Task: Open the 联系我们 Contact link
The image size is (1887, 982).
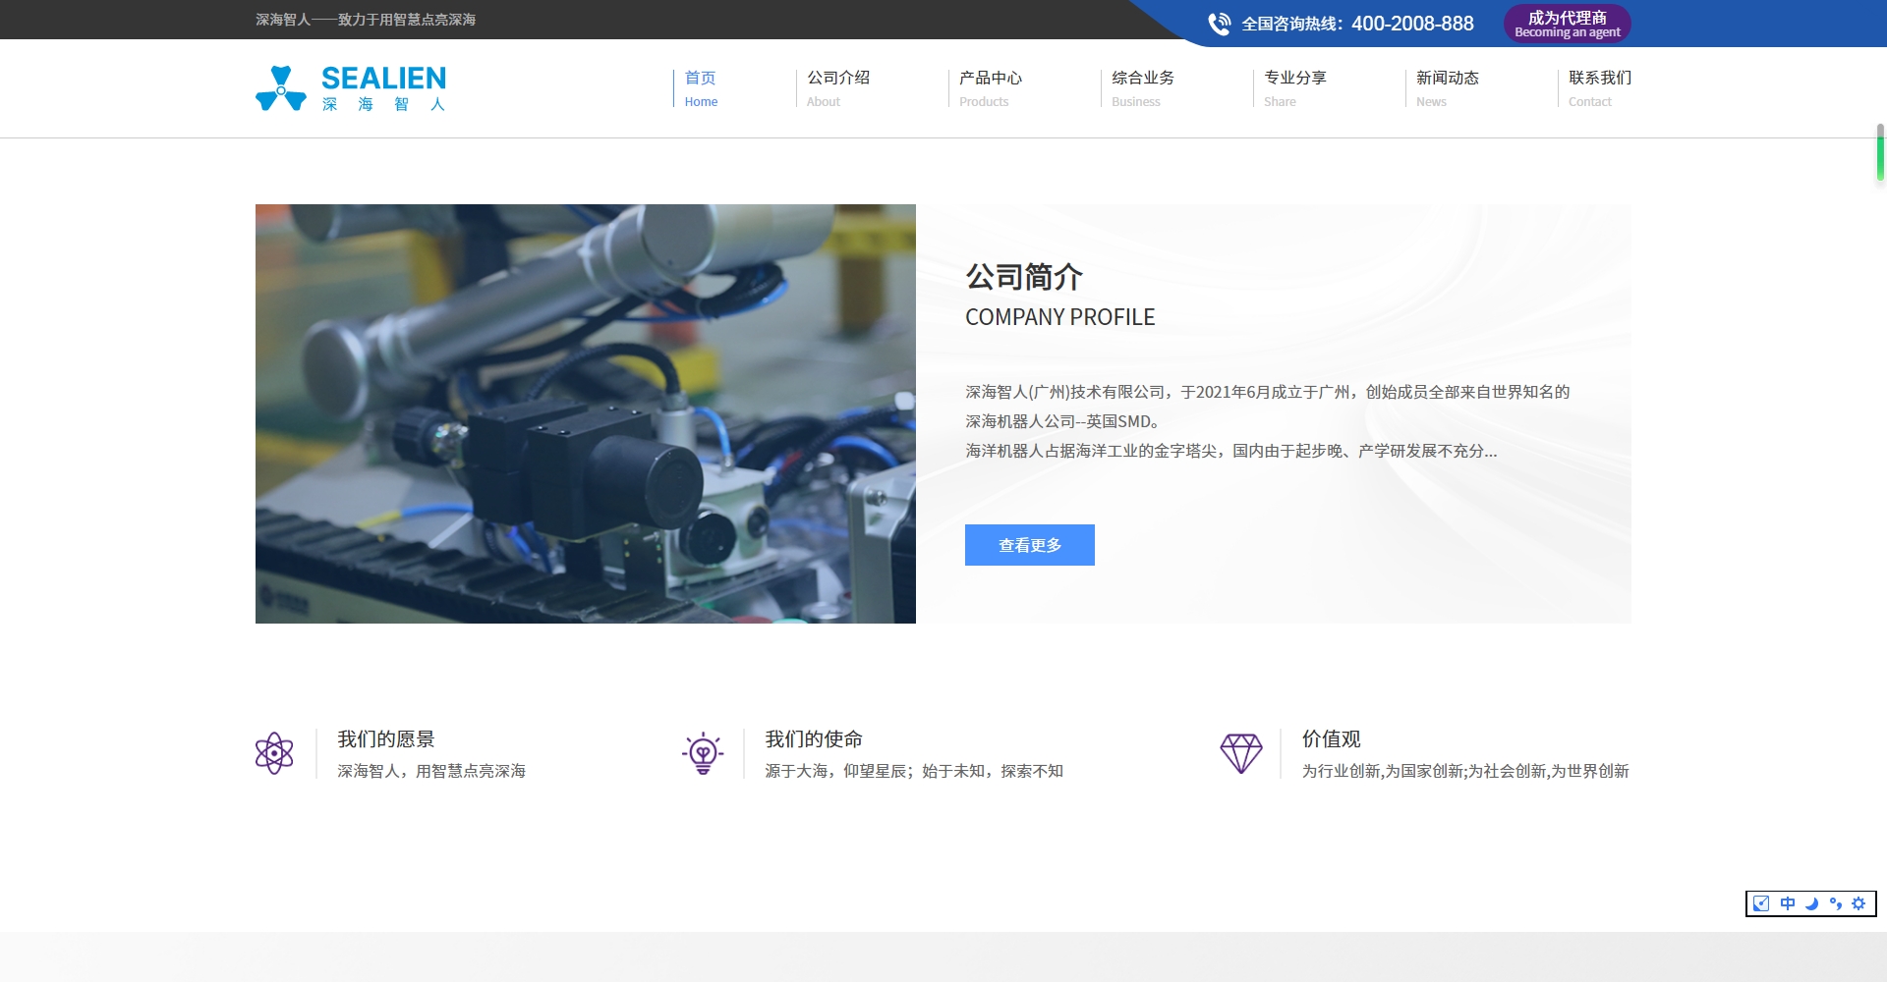Action: point(1599,87)
